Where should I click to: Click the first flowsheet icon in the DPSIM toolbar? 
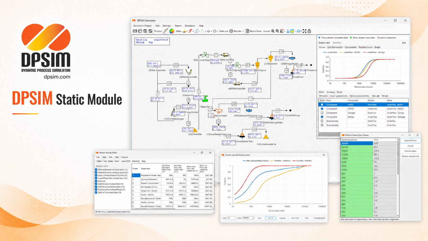135,31
